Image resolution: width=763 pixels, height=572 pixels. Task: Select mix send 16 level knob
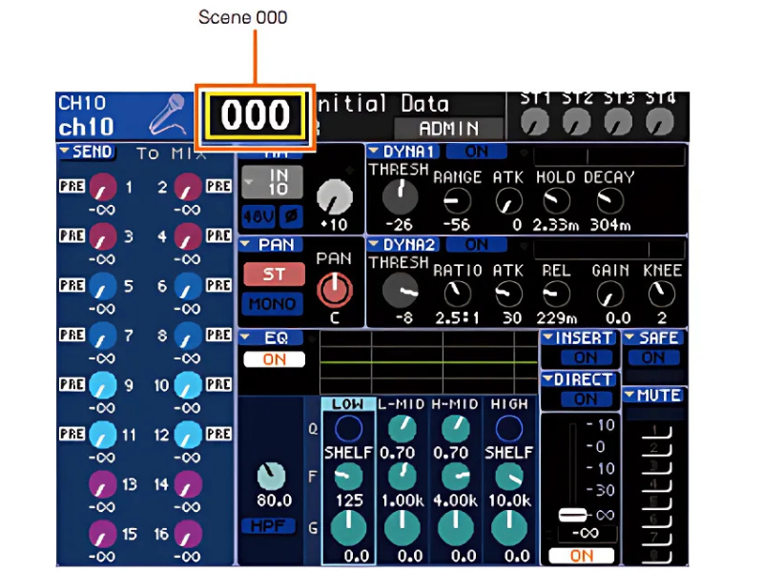click(188, 535)
